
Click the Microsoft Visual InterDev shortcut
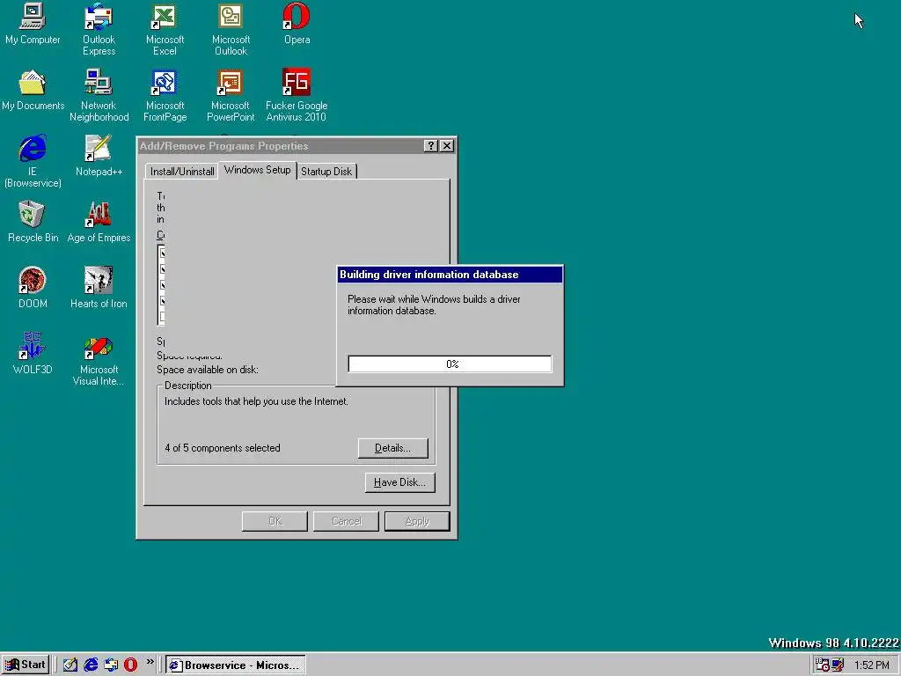pos(99,359)
